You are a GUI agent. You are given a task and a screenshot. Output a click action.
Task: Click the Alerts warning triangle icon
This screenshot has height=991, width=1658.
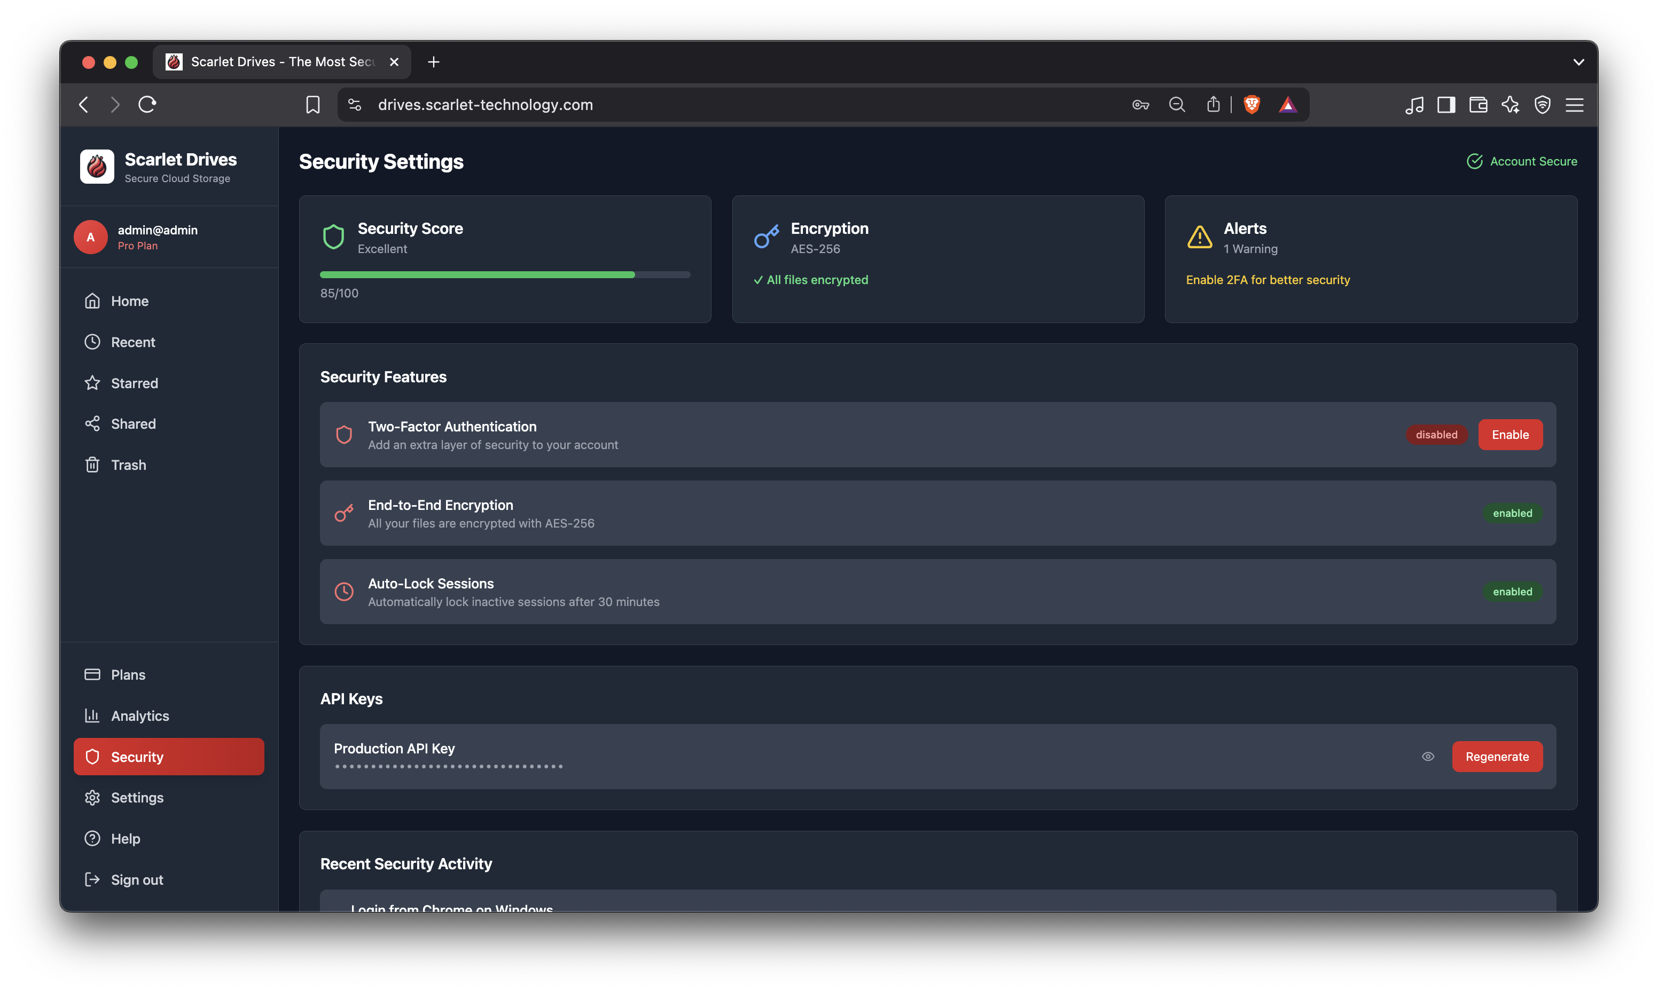point(1200,237)
